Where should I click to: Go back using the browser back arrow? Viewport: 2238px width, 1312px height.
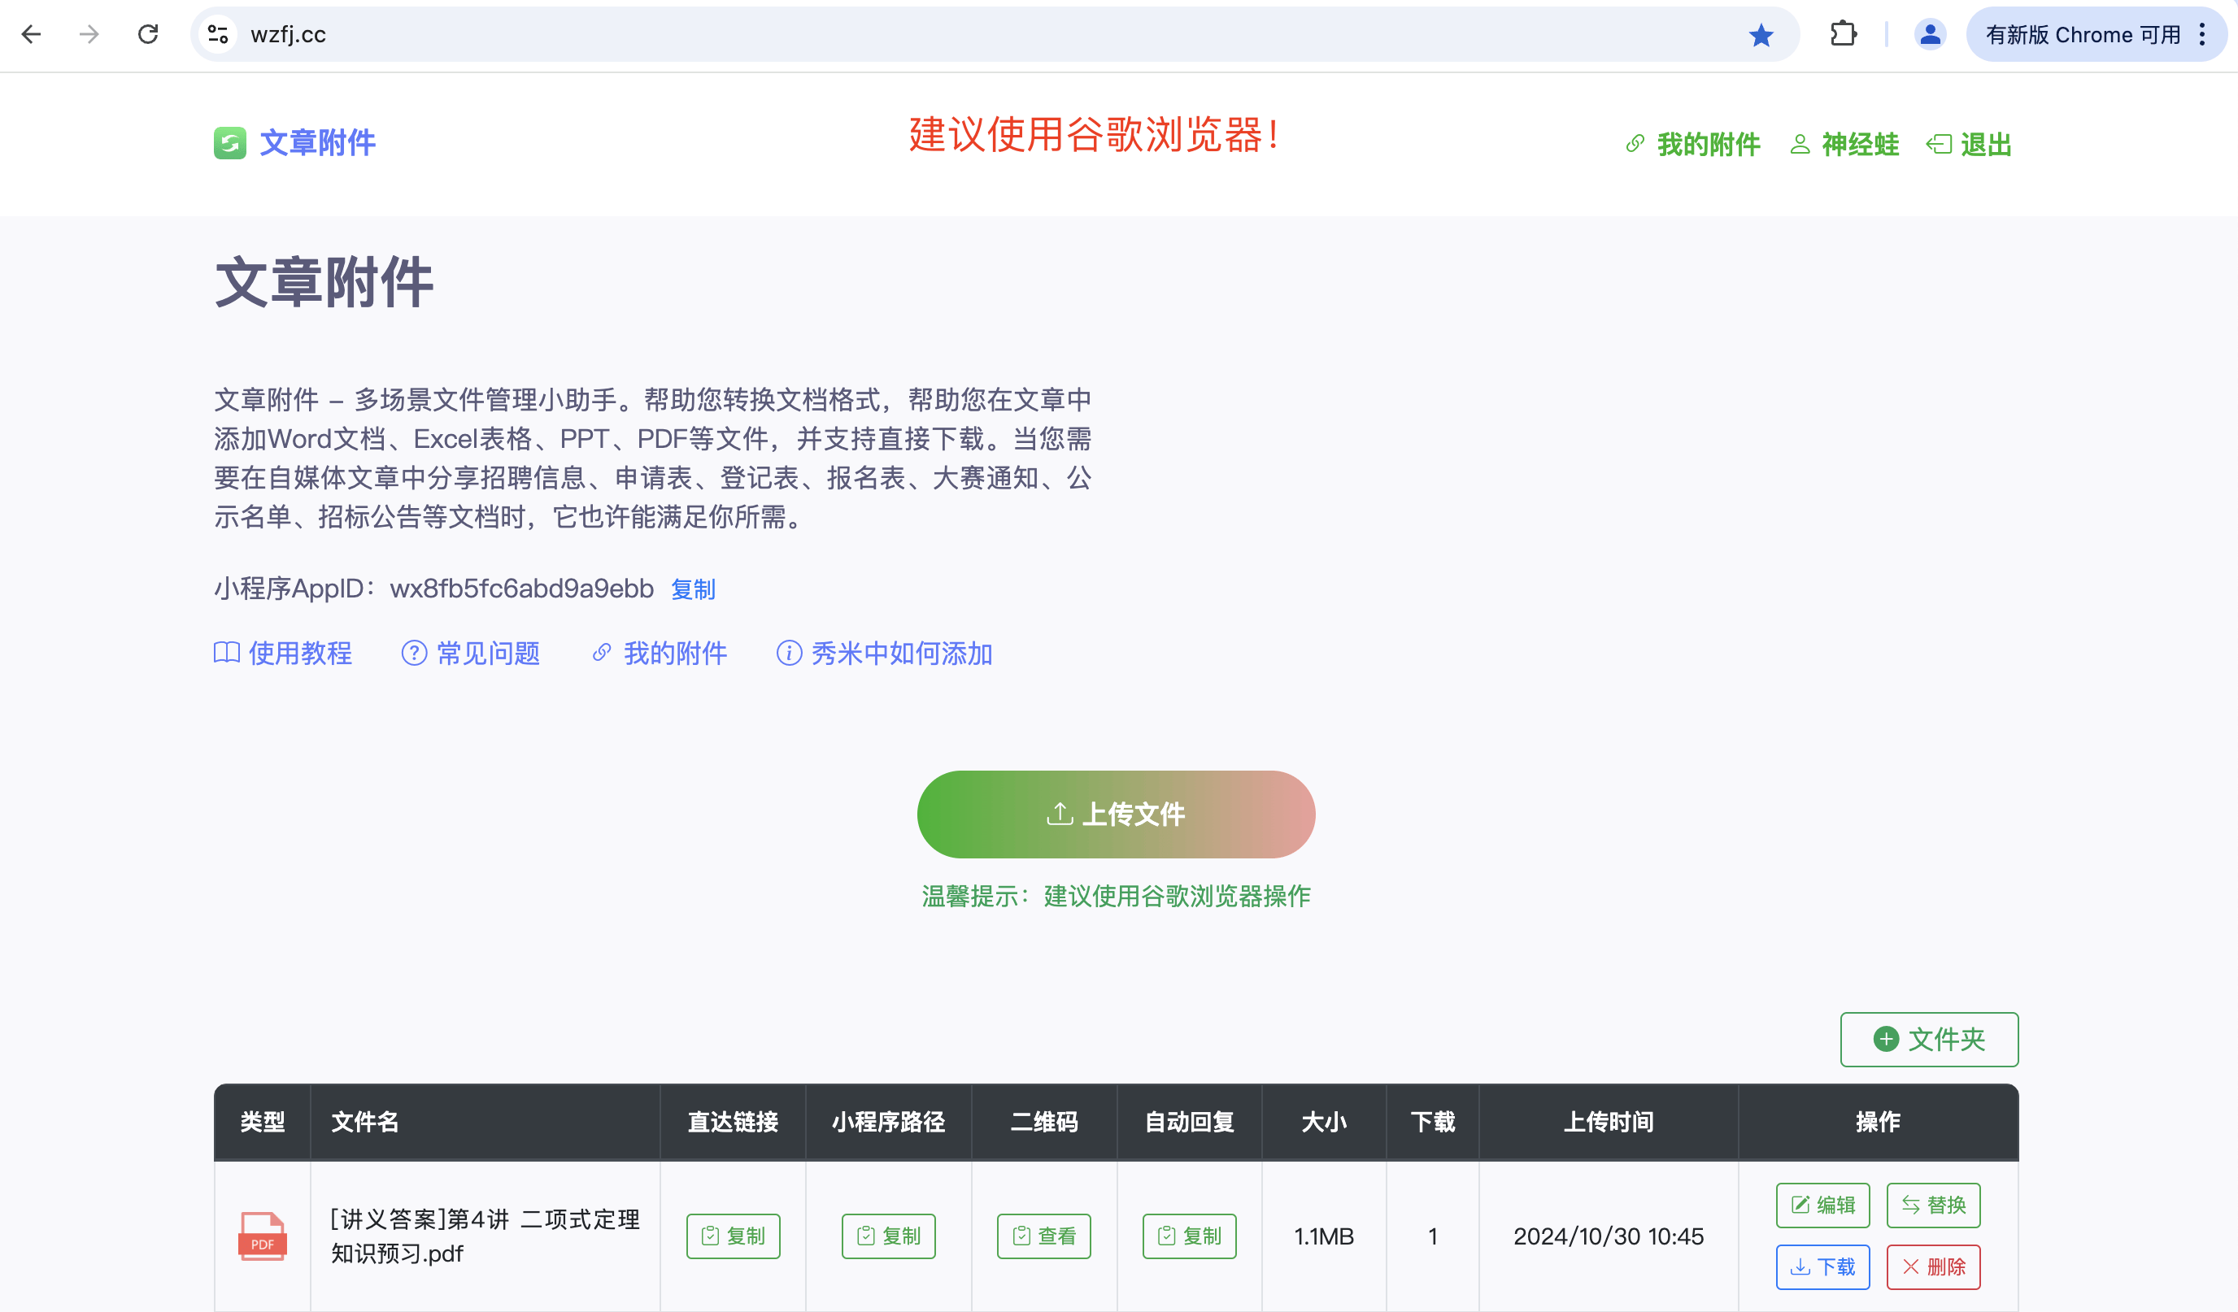(31, 35)
